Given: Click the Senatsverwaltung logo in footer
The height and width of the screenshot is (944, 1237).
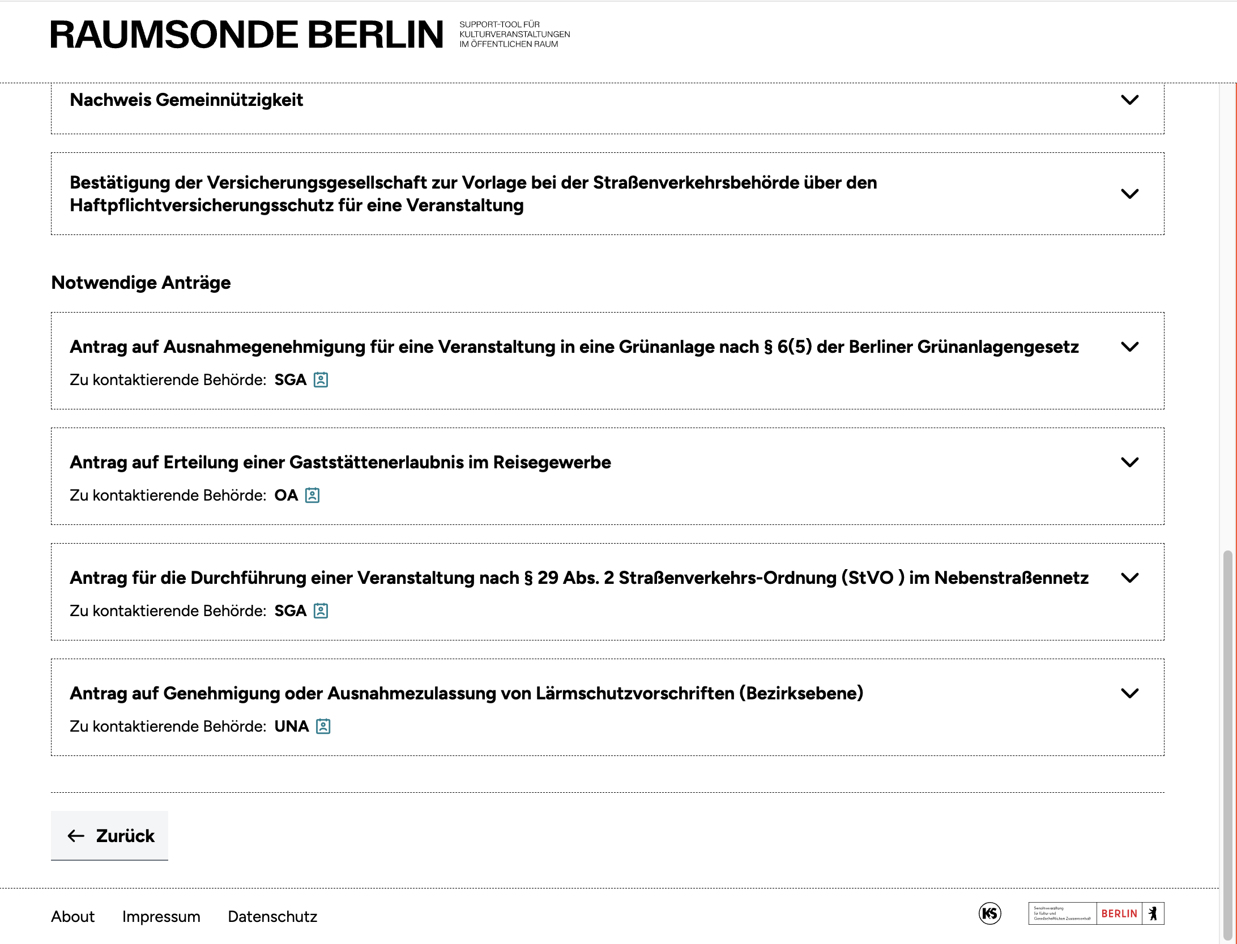Looking at the screenshot, I should pos(1062,913).
